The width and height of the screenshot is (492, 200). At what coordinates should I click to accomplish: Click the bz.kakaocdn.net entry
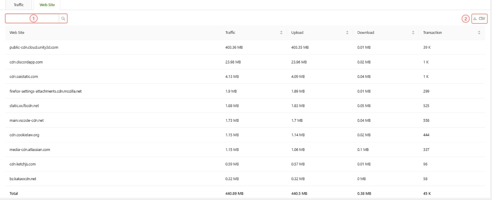(23, 179)
